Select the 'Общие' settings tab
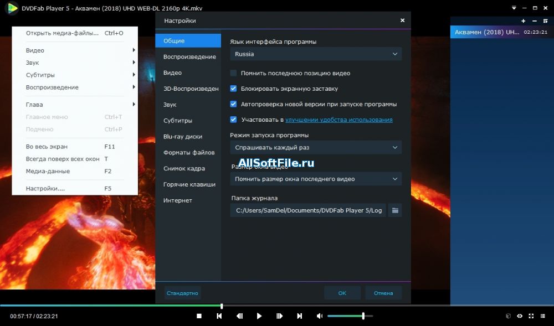 pos(188,40)
